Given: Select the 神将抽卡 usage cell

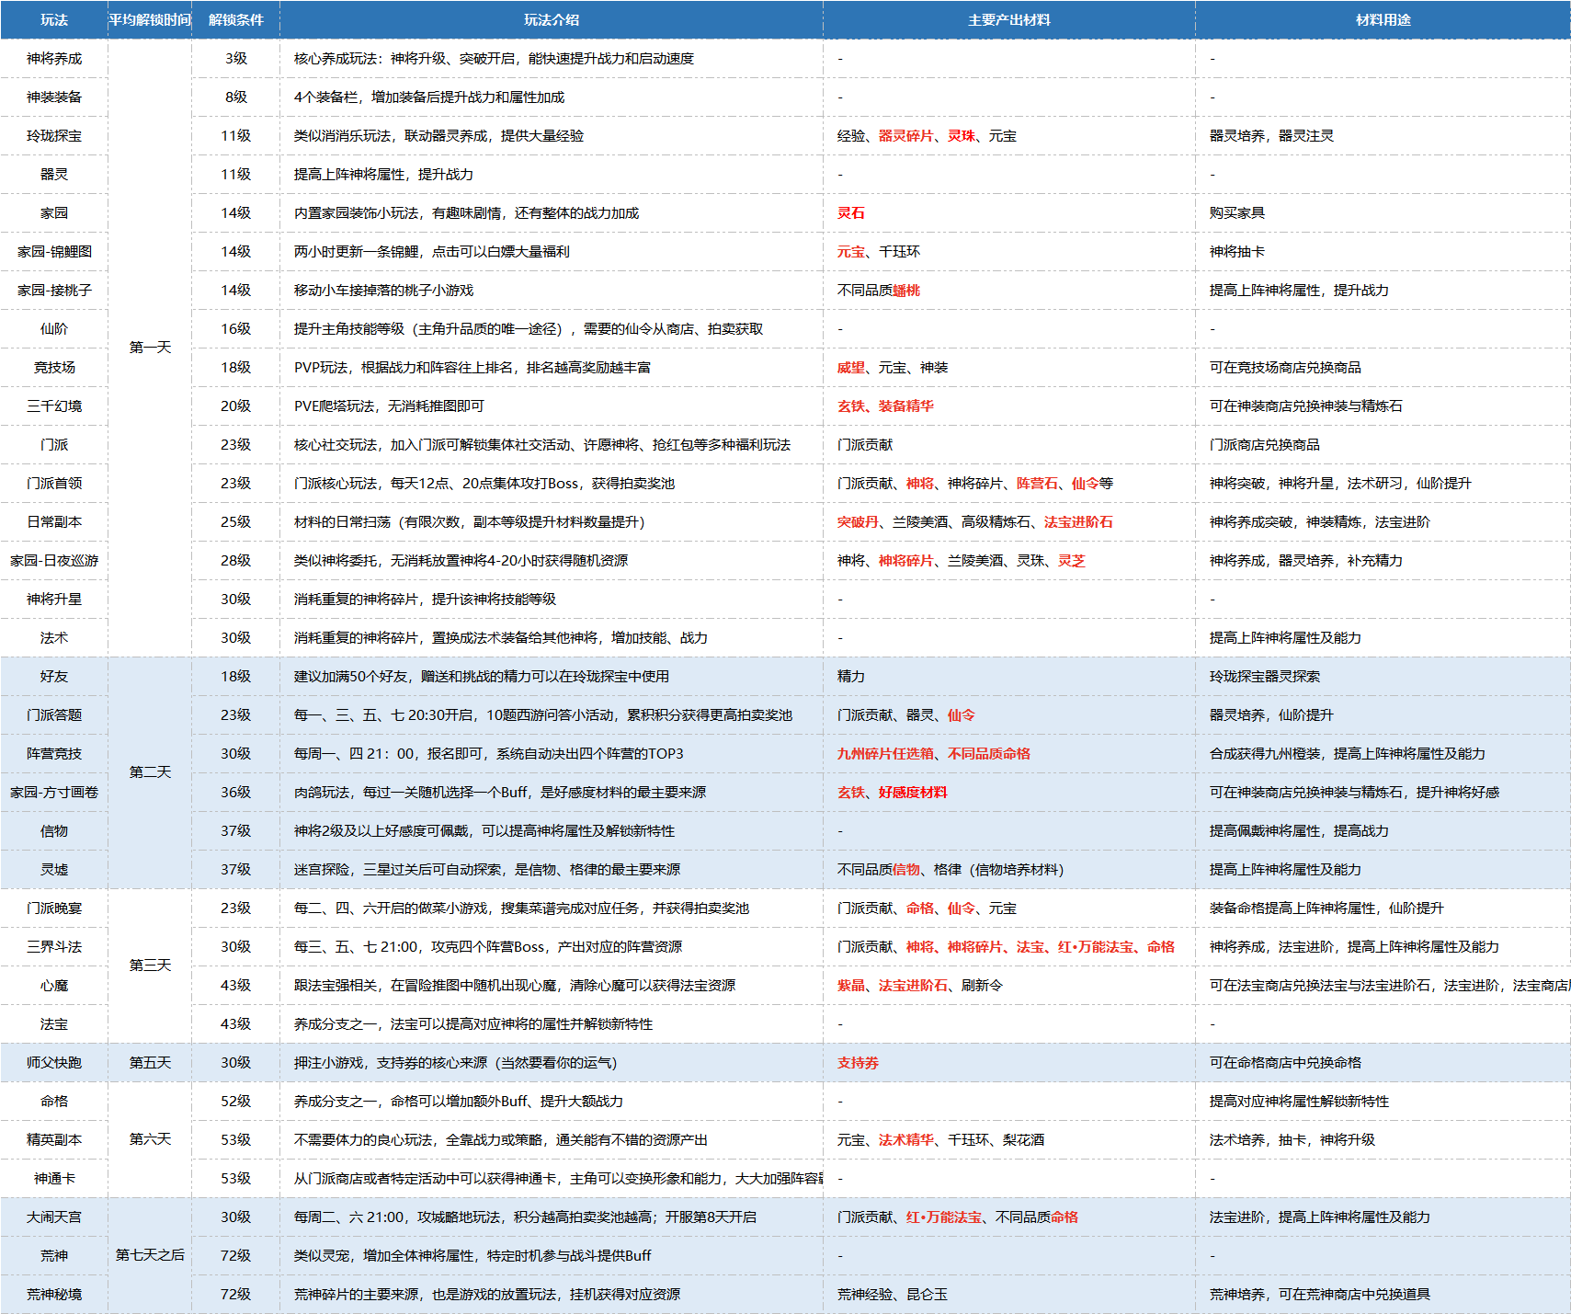Looking at the screenshot, I should [1383, 252].
